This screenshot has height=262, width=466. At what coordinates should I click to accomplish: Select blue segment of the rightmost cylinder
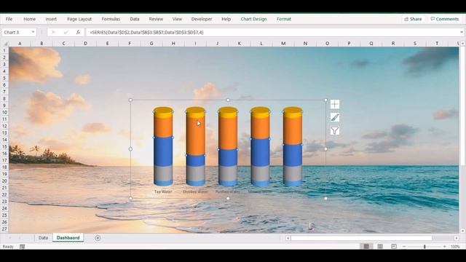point(293,154)
